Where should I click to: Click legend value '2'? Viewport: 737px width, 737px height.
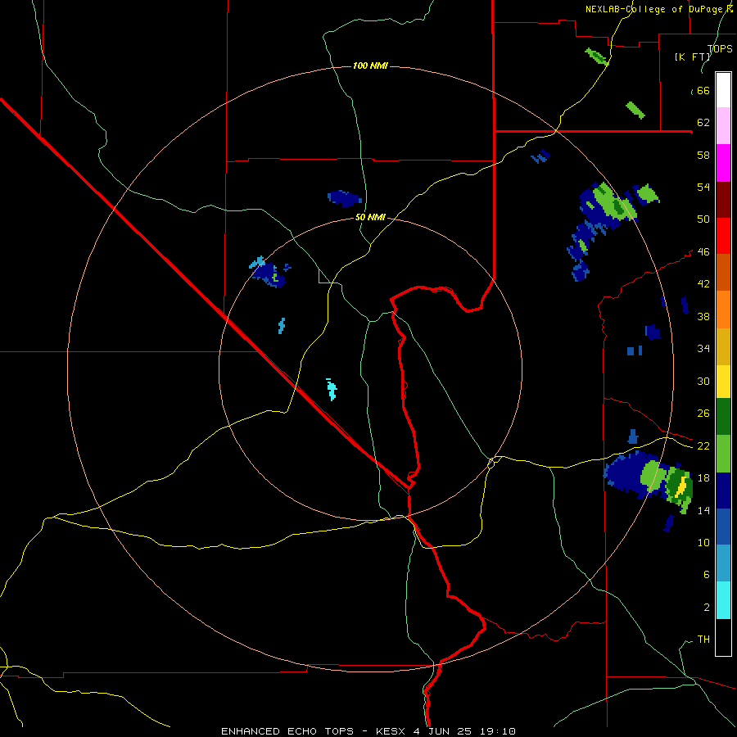click(707, 608)
